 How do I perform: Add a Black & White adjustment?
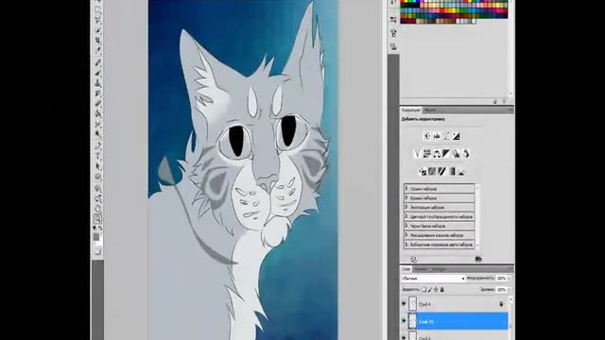446,153
